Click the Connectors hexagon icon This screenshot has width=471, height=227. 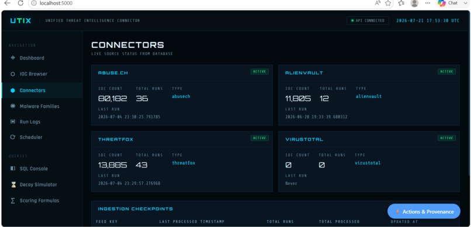click(13, 90)
